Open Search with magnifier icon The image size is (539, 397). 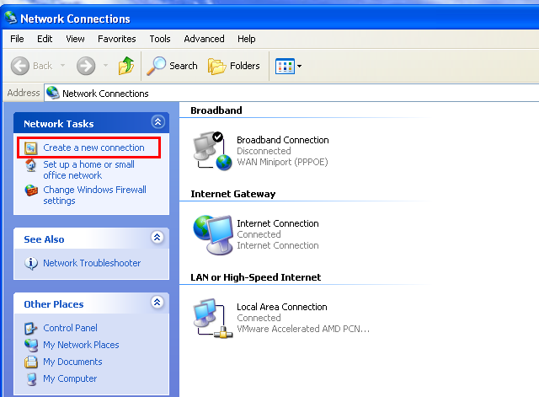[156, 66]
